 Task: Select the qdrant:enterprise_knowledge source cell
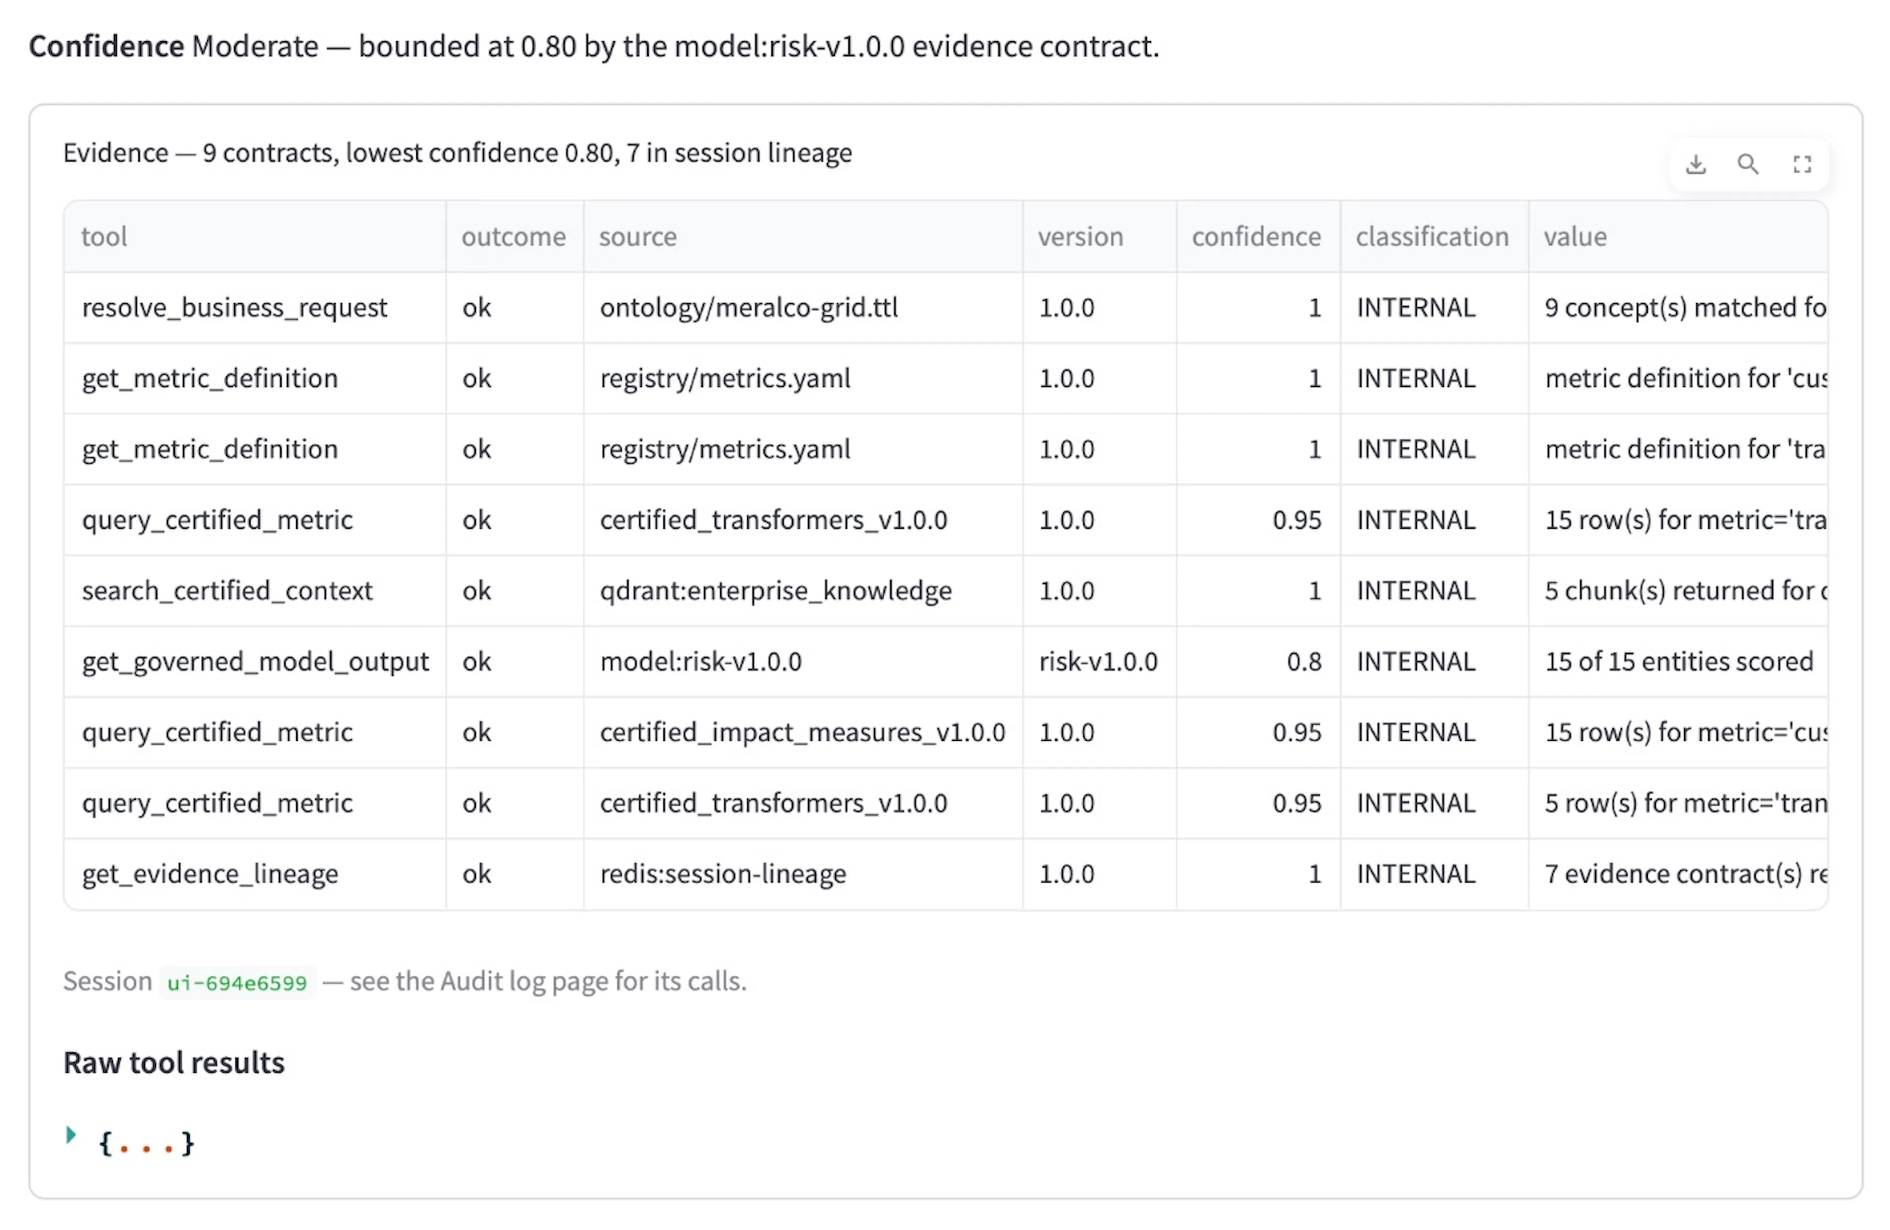(803, 591)
